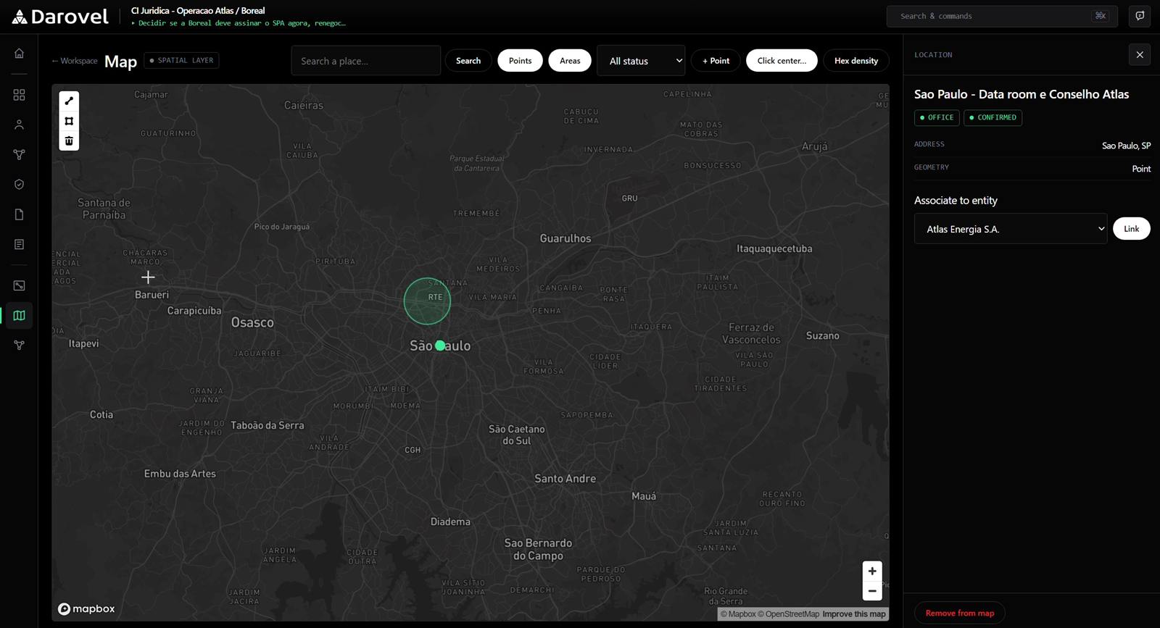Click the green Sao Paulo point marker
Image resolution: width=1160 pixels, height=628 pixels.
(440, 346)
